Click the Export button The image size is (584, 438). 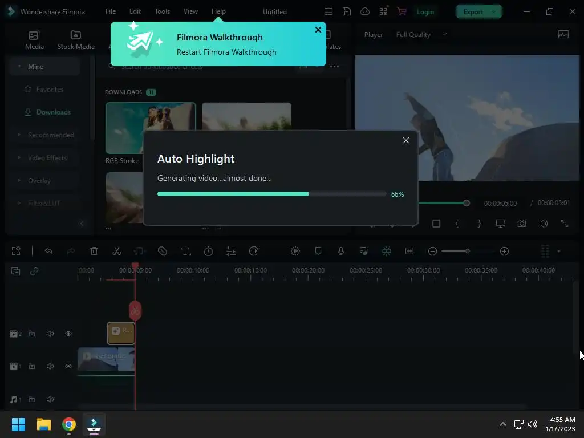coord(478,12)
